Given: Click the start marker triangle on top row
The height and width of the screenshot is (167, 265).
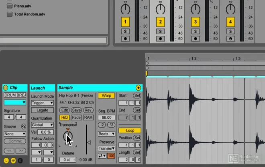Looking at the screenshot, I should coord(147,63).
